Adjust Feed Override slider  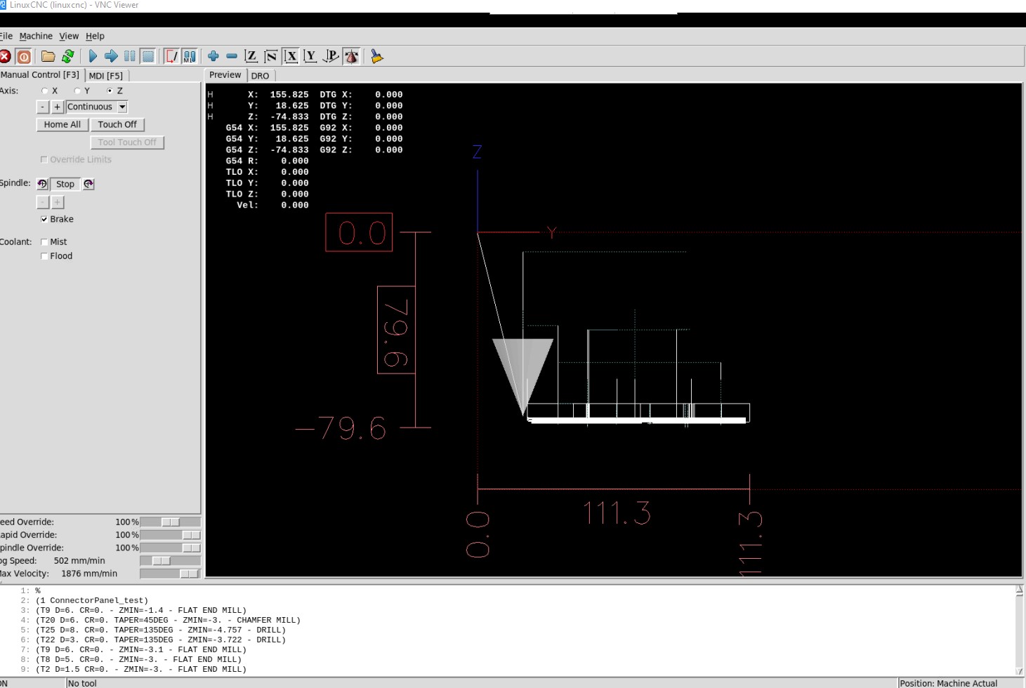[170, 522]
